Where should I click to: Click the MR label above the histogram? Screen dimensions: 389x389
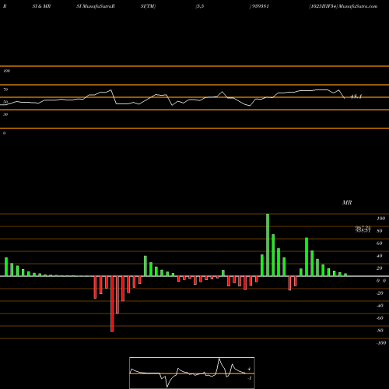(347, 202)
